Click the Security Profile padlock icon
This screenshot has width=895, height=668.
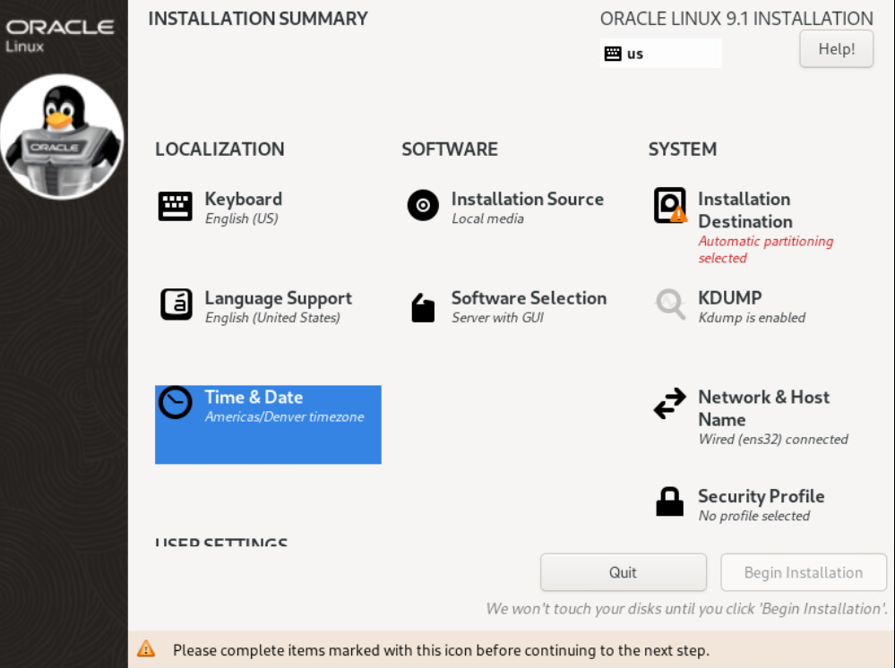tap(670, 502)
